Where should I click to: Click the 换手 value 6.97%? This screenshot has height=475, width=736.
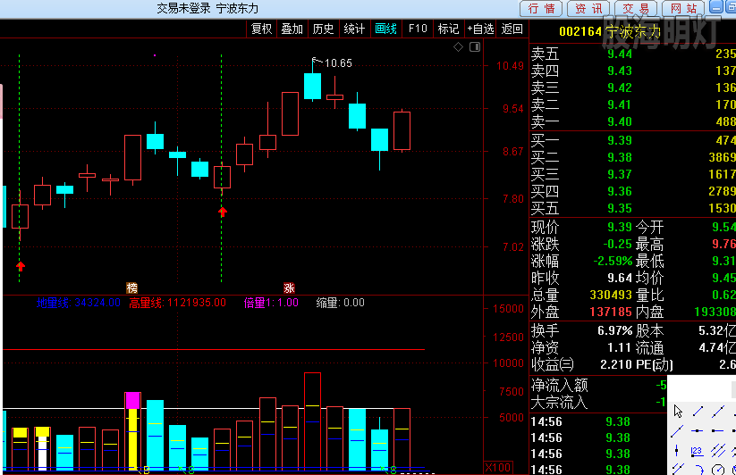click(615, 330)
